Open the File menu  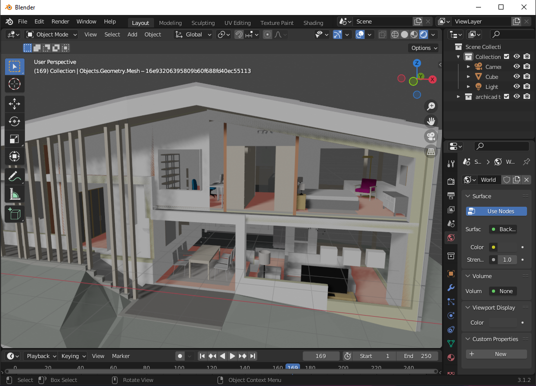pos(22,21)
